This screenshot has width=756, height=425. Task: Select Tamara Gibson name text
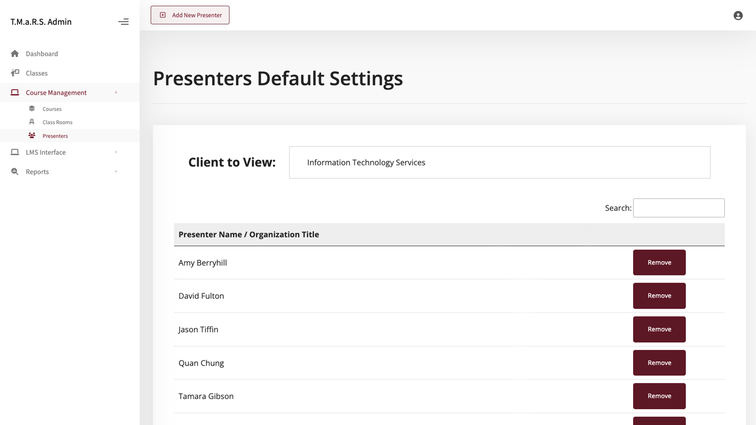coord(206,396)
